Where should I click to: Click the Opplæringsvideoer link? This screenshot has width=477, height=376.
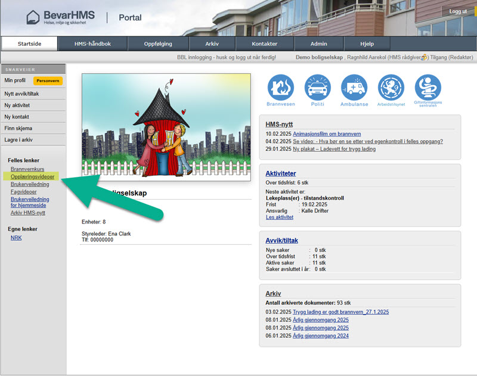pyautogui.click(x=32, y=177)
